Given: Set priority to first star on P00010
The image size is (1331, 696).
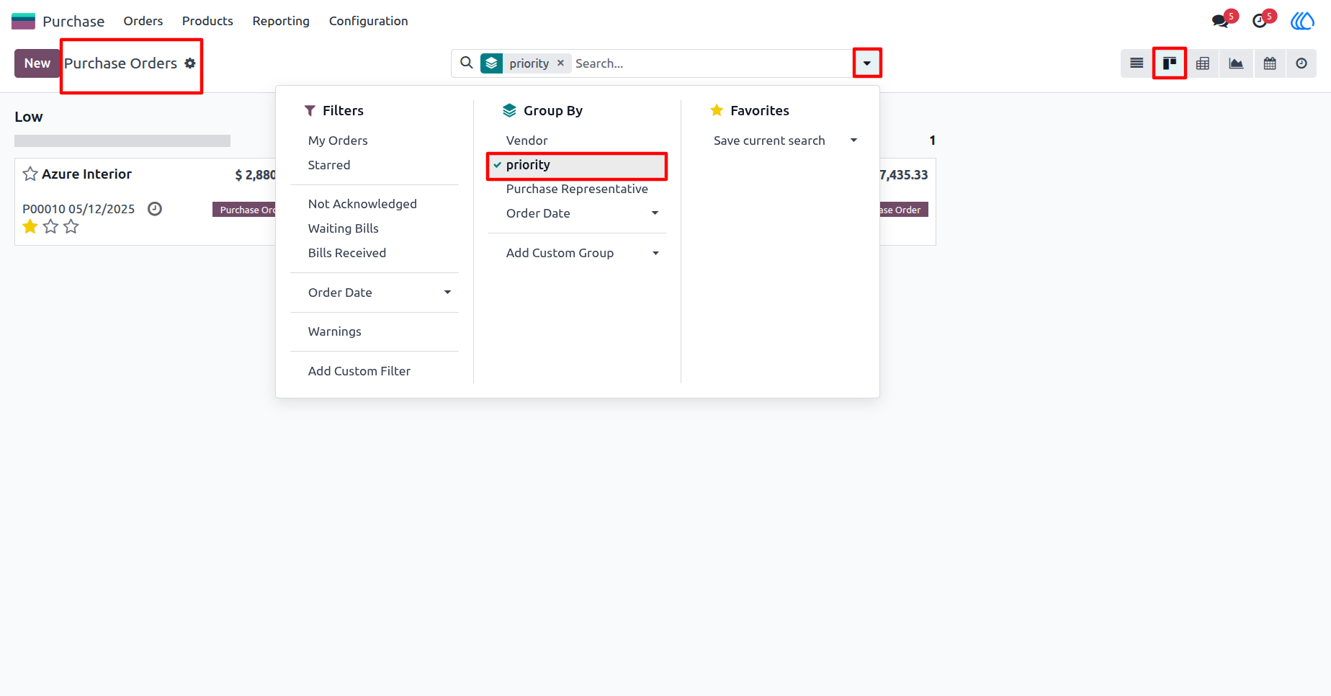Looking at the screenshot, I should pos(30,227).
